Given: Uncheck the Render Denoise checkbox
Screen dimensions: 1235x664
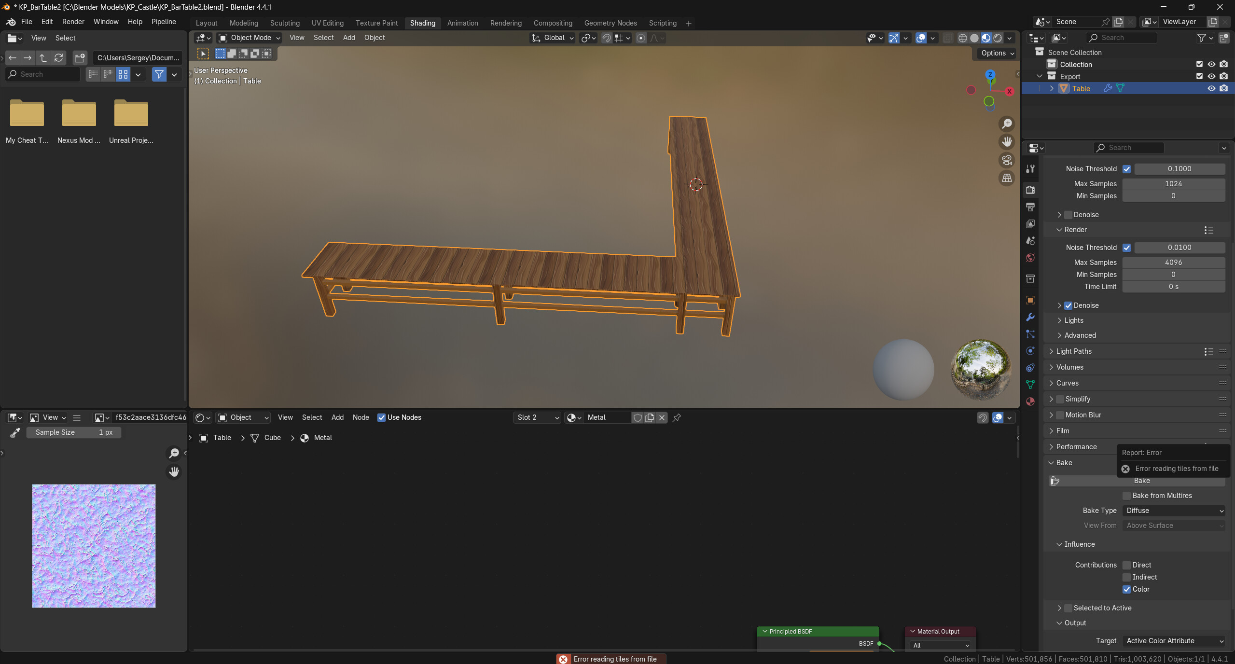Looking at the screenshot, I should pyautogui.click(x=1068, y=305).
